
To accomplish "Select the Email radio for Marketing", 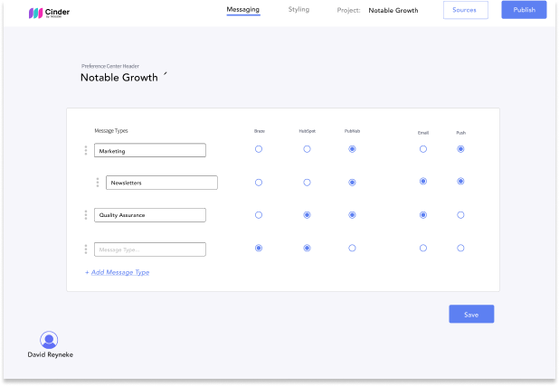I will pyautogui.click(x=422, y=149).
